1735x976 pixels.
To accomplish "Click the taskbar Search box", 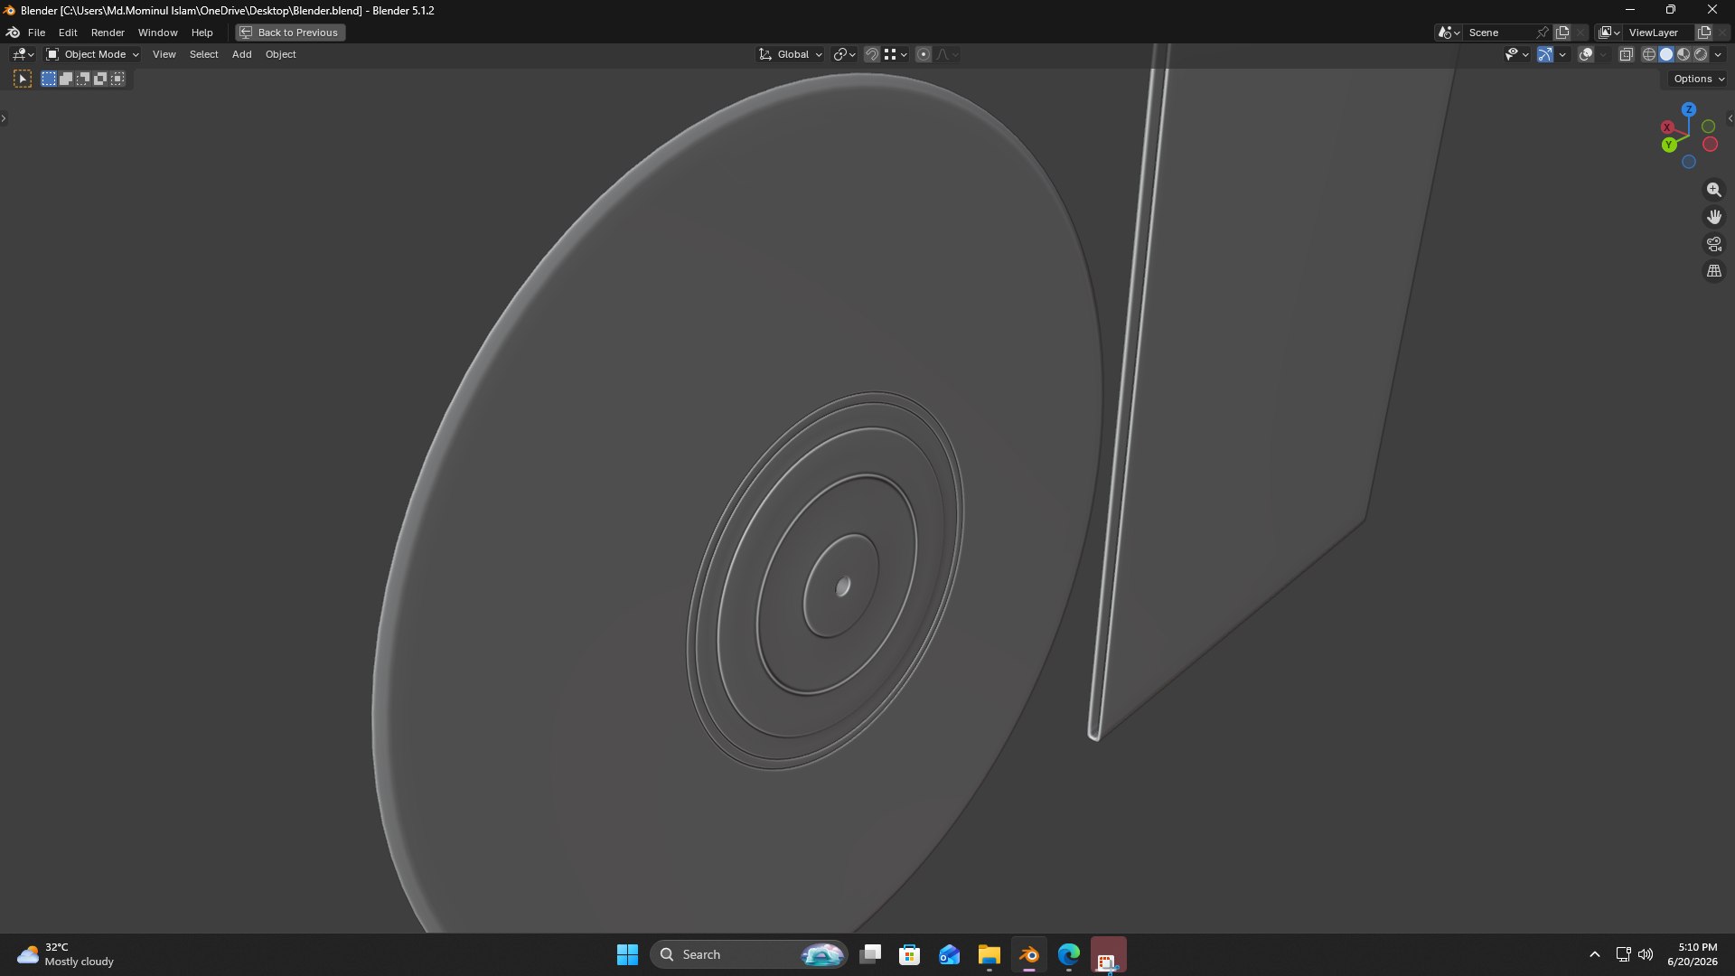I will pyautogui.click(x=748, y=954).
